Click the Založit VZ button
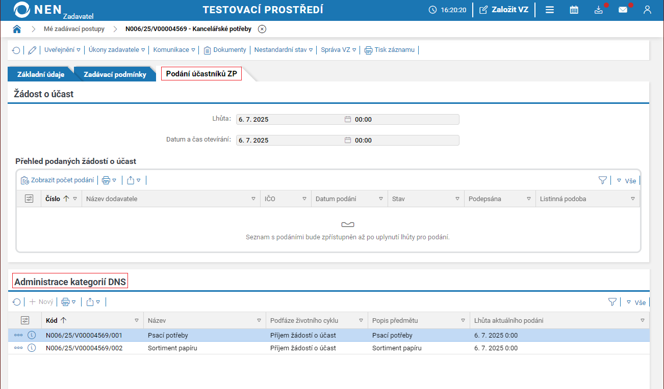The width and height of the screenshot is (664, 389). [x=504, y=10]
